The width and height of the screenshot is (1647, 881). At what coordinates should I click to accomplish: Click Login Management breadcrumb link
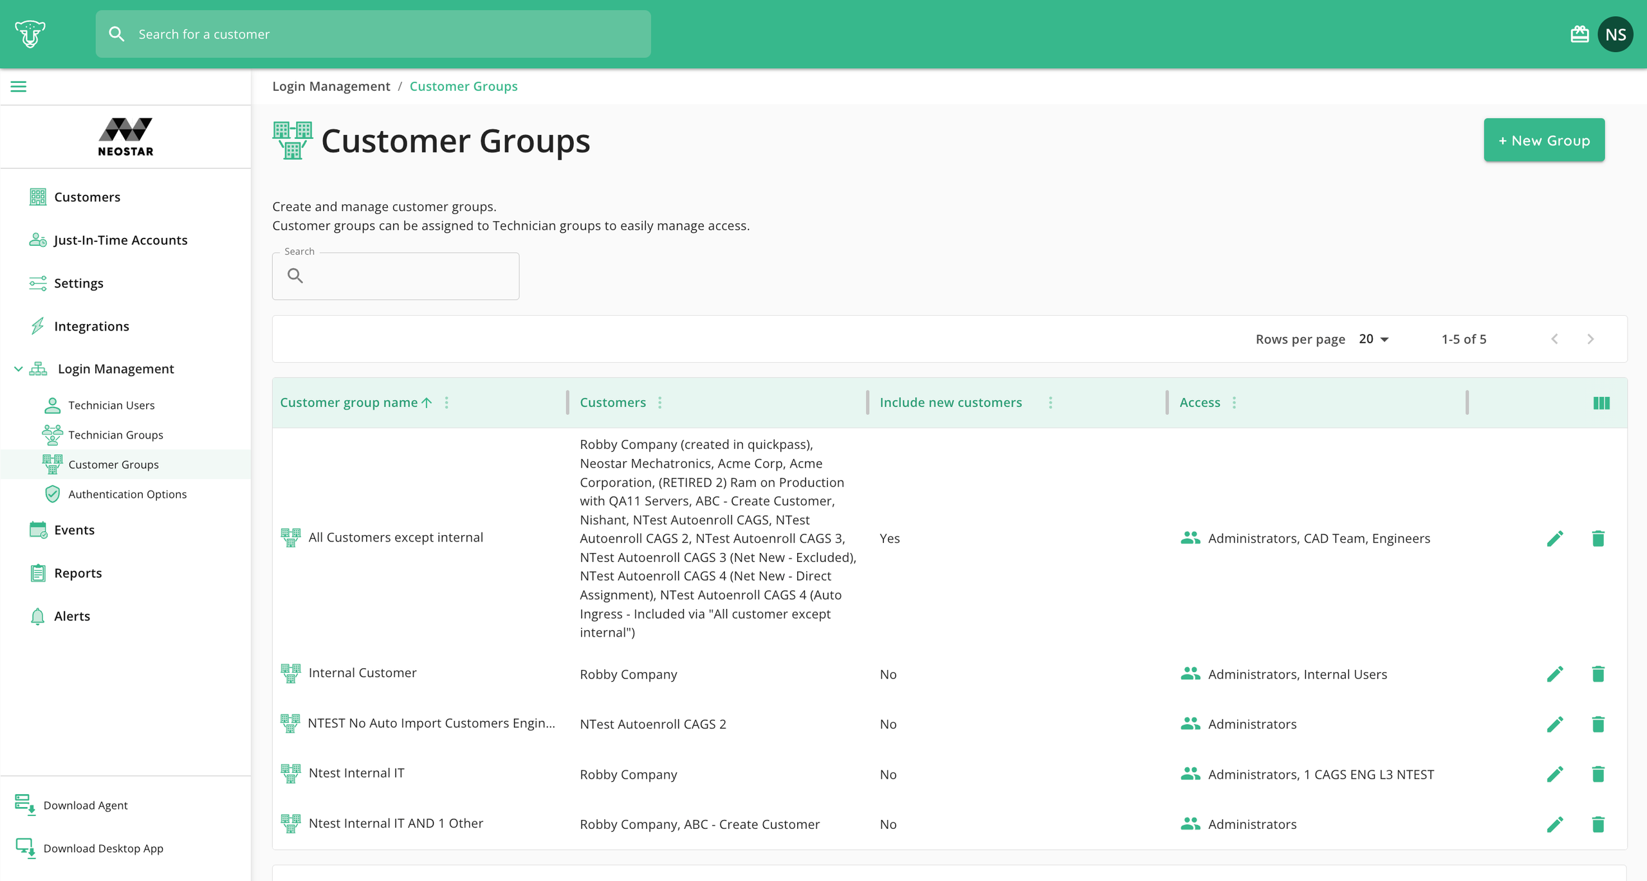pos(331,86)
